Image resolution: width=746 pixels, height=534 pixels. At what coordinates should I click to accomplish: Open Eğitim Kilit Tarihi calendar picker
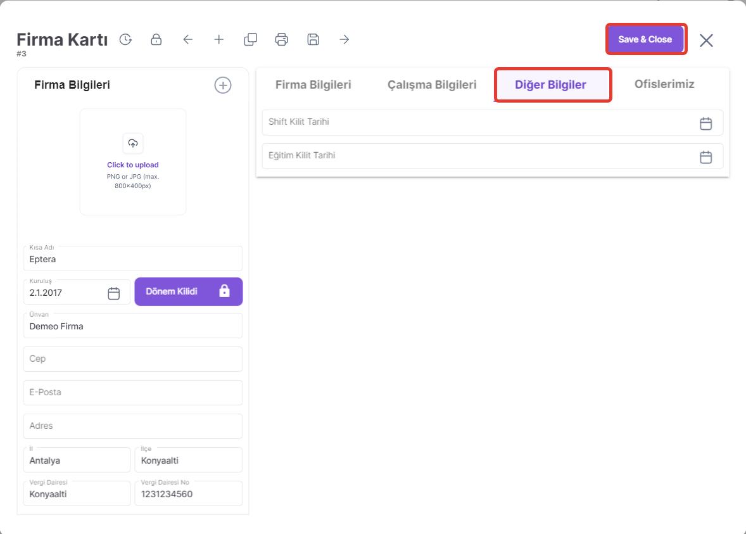coord(705,156)
